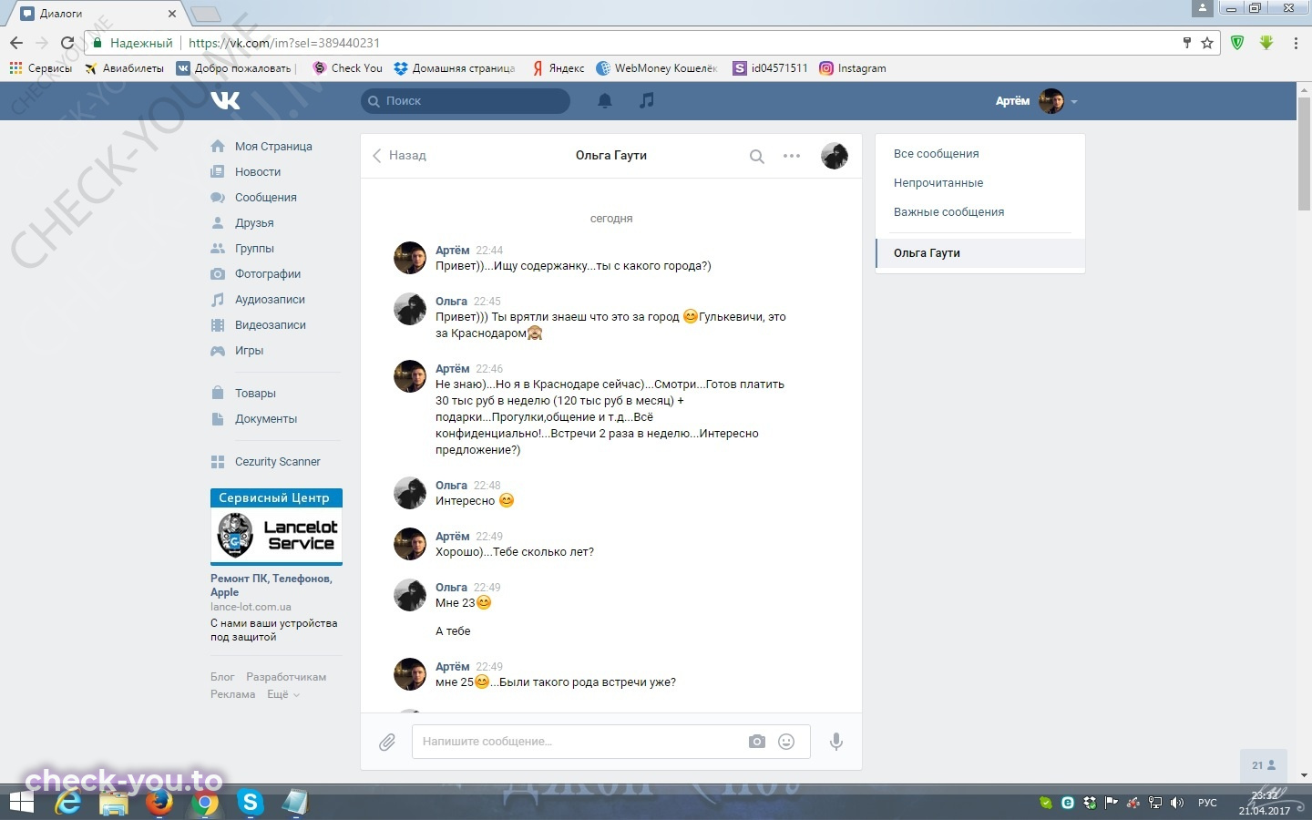Open conversation actions three-dots menu
The image size is (1312, 820).
point(792,156)
